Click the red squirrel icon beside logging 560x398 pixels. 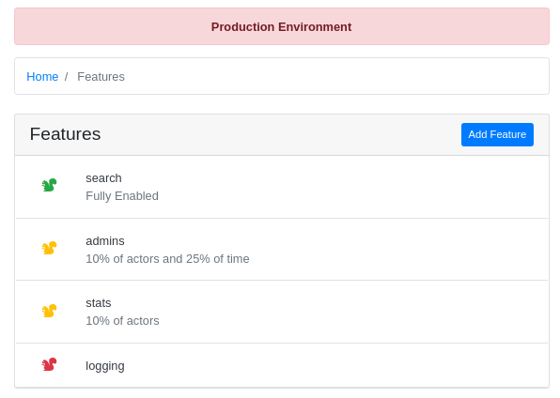[x=49, y=364]
